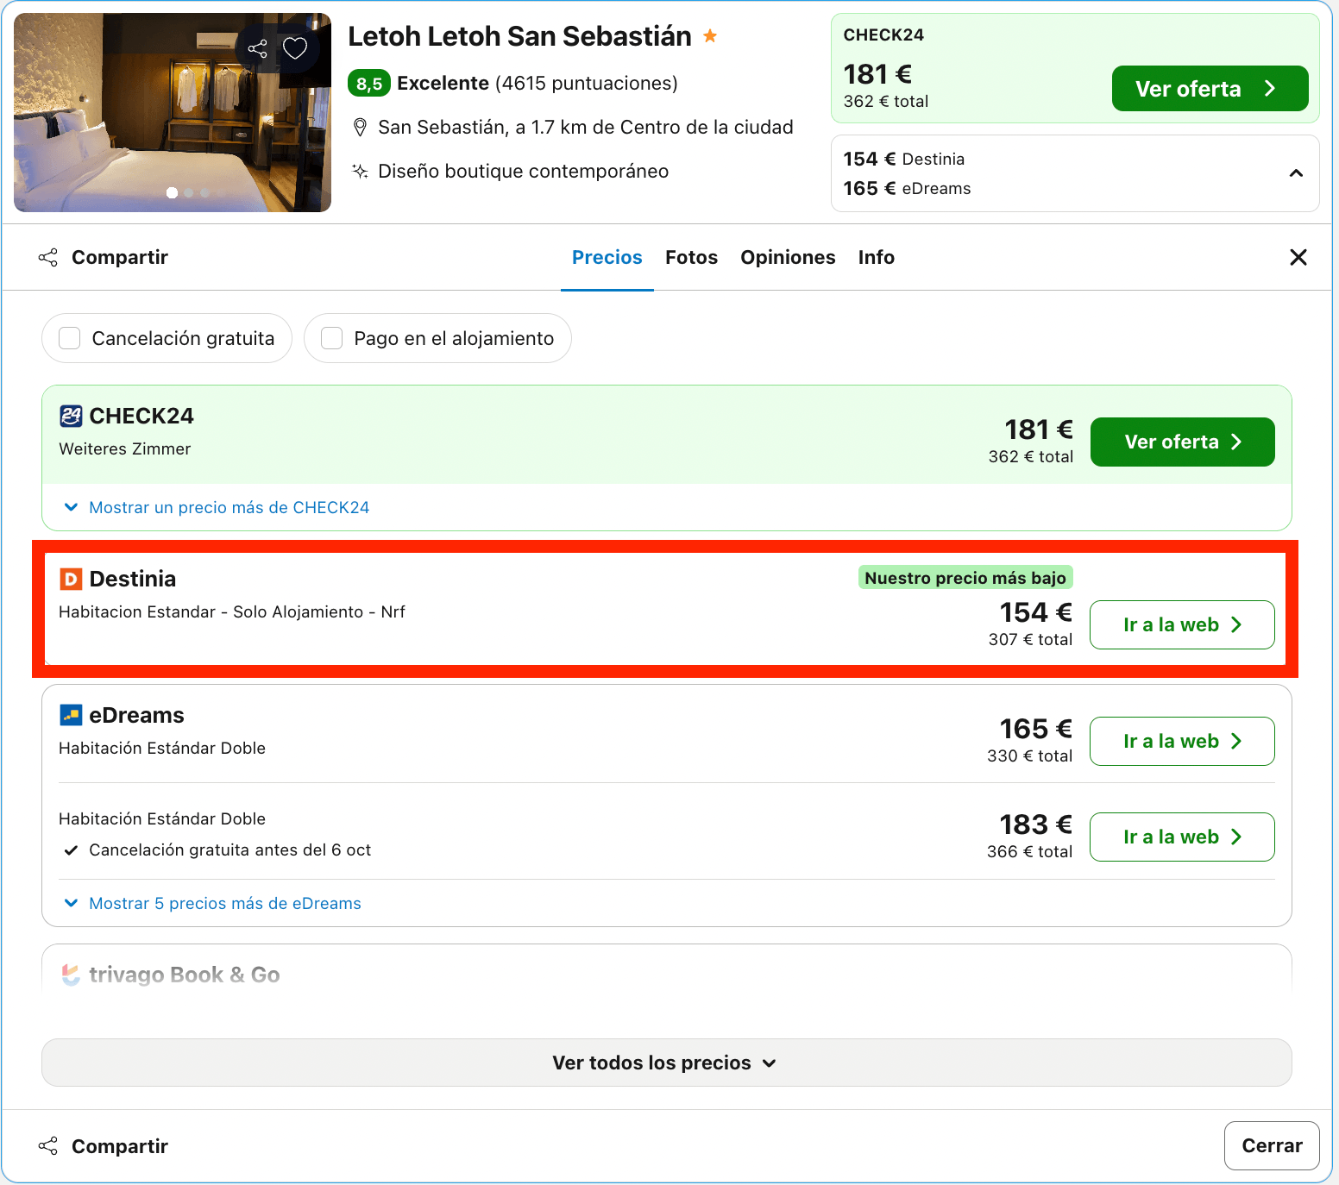This screenshot has height=1185, width=1339.
Task: Click the top Compartir share icon
Action: coord(48,257)
